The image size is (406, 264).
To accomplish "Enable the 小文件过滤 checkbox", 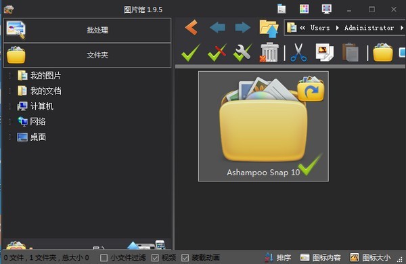I will 104,258.
